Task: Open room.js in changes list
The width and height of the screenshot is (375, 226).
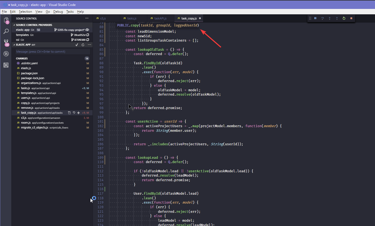Action: click(x=52, y=123)
